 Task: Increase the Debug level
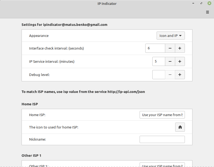180,75
